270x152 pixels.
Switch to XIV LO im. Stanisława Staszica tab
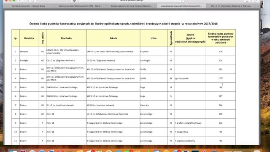231,6
